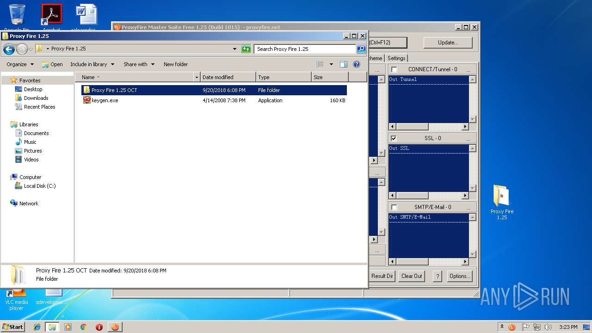Click the green Refresh button beside address bar

(246, 49)
